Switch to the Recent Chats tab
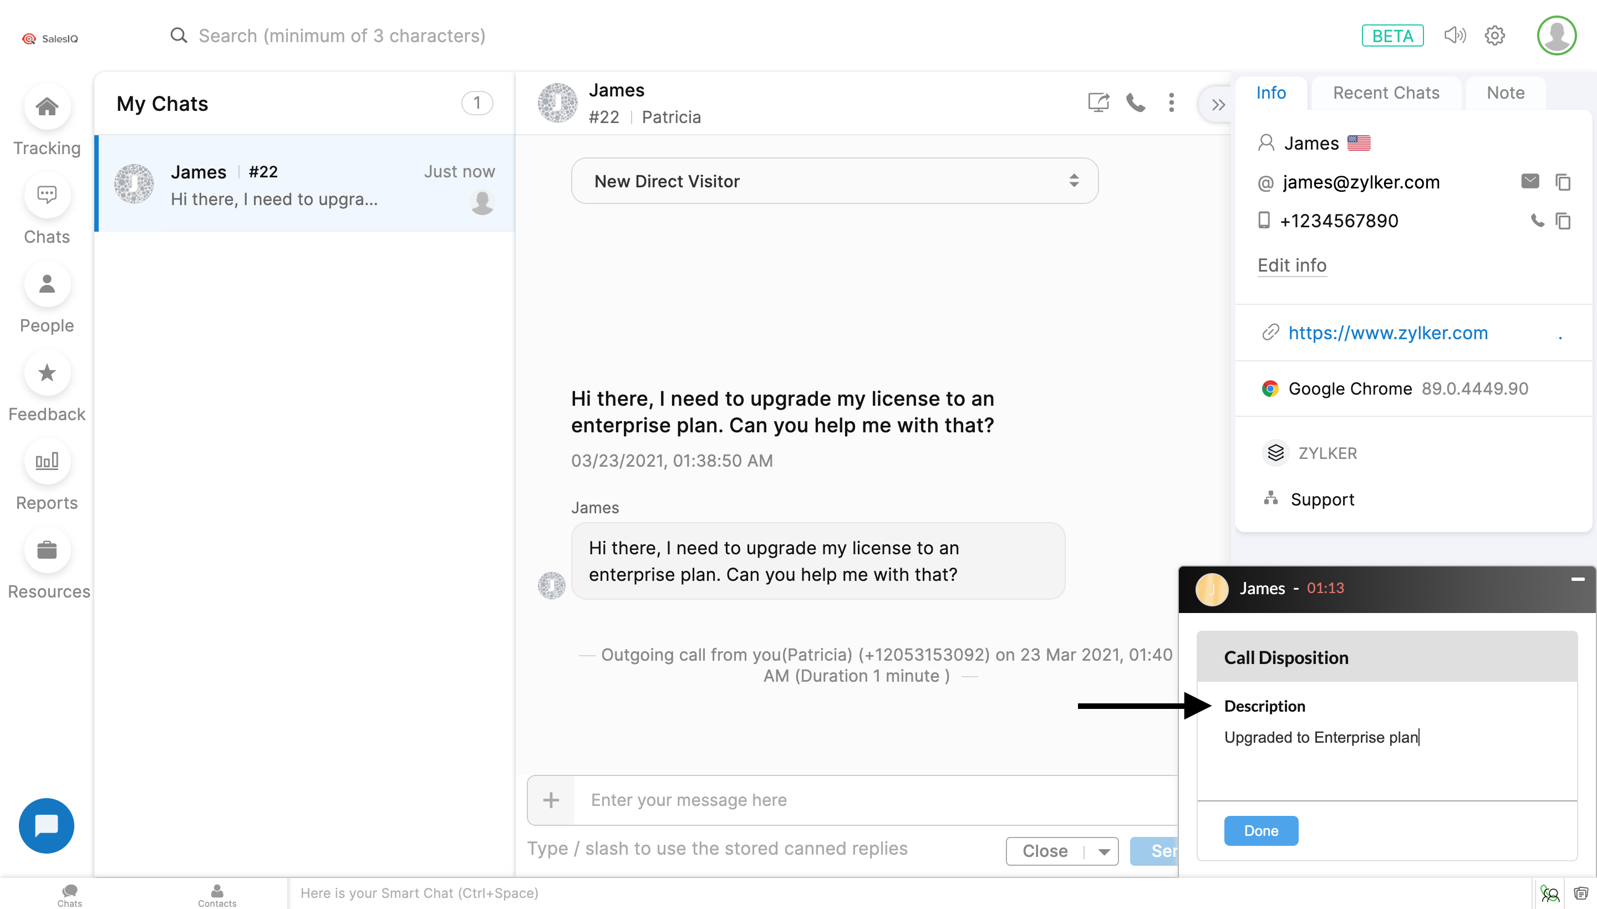This screenshot has width=1597, height=909. click(x=1386, y=93)
